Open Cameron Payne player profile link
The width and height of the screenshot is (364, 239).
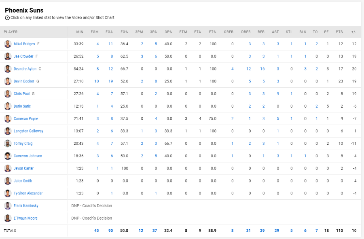[26, 118]
